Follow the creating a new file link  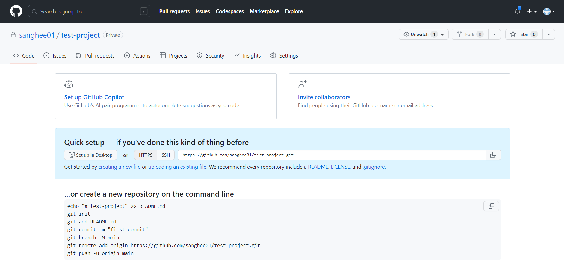[120, 167]
